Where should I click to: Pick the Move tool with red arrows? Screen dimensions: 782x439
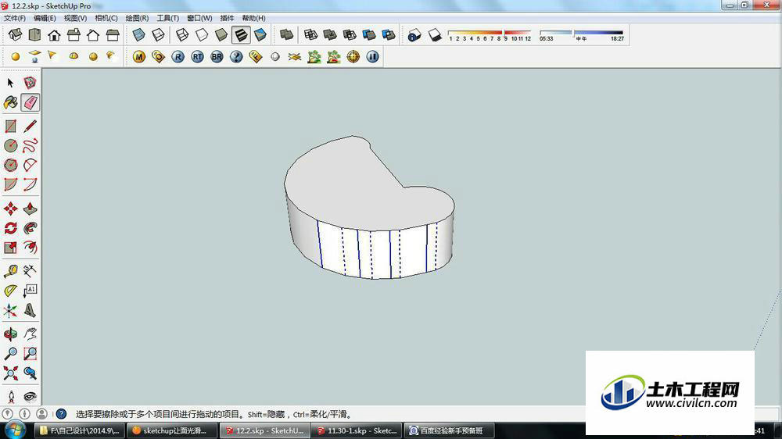(10, 209)
